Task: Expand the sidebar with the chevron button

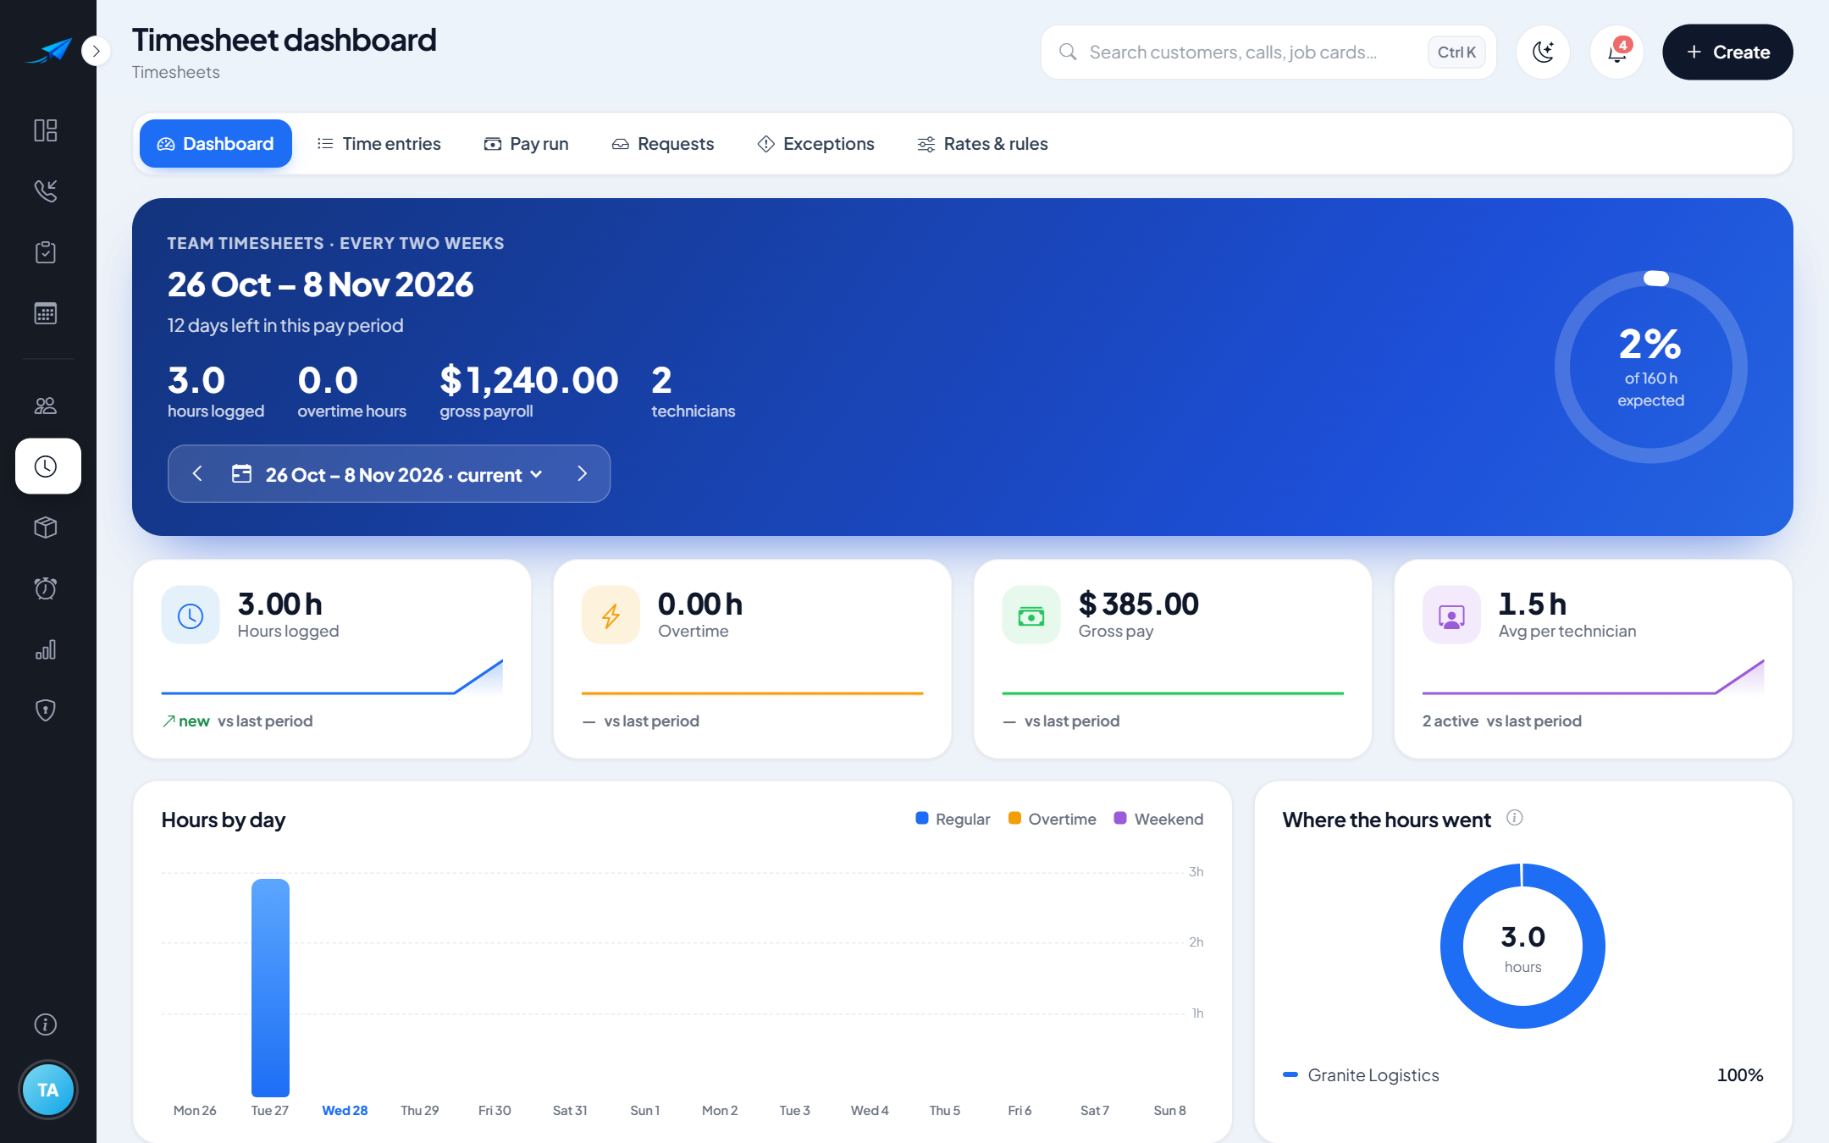Action: [x=96, y=51]
